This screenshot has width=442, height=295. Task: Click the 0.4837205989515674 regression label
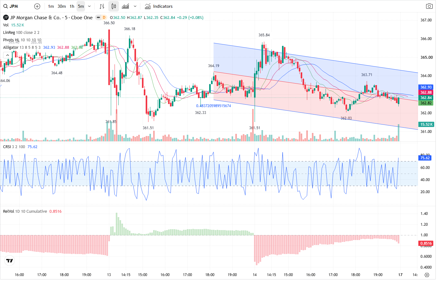214,106
